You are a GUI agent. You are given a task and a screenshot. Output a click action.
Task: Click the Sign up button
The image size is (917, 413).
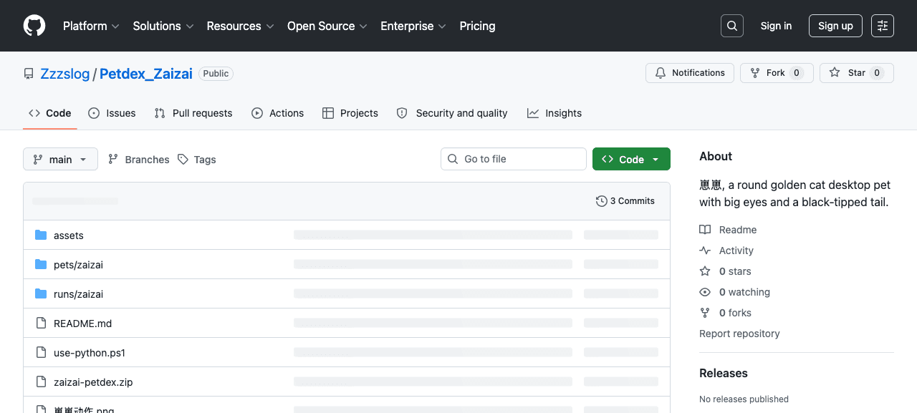835,26
